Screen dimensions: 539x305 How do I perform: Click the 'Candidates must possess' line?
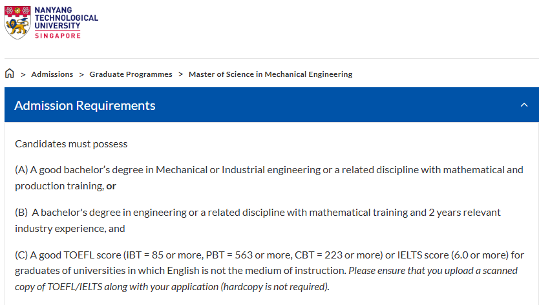pos(71,144)
